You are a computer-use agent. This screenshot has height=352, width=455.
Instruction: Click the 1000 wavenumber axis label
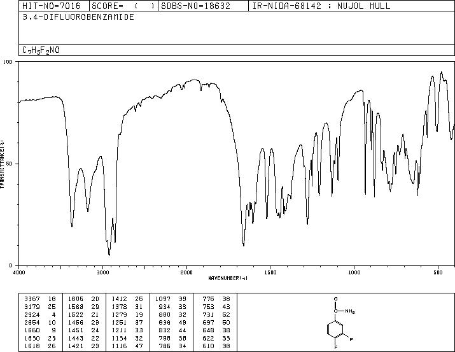354,272
